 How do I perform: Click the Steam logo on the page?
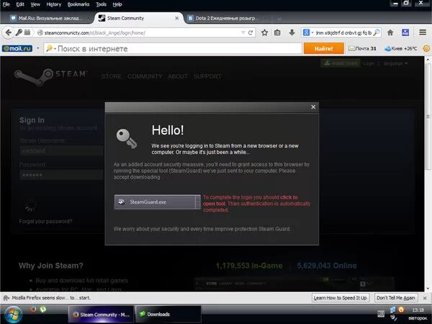(x=51, y=76)
